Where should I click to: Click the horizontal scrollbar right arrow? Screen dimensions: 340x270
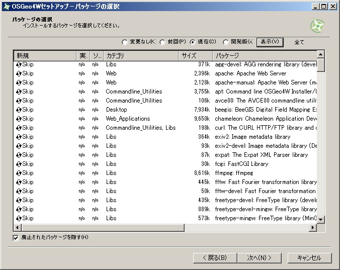(x=313, y=228)
